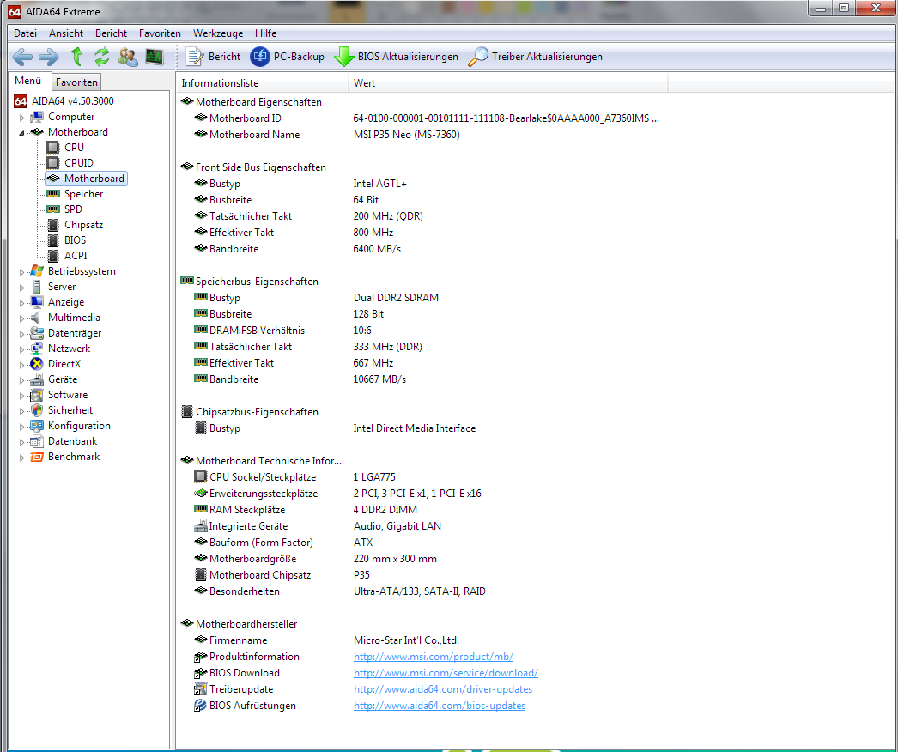Open aida64.com bios-updates link
898x752 pixels.
(440, 706)
